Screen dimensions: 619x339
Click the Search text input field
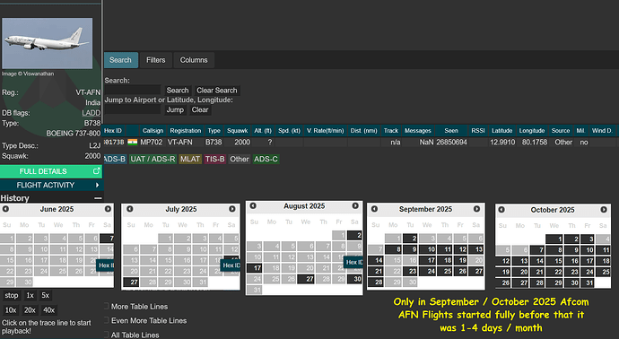click(x=132, y=91)
